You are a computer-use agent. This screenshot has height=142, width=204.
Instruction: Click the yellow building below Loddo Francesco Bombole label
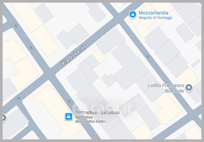coord(168,109)
